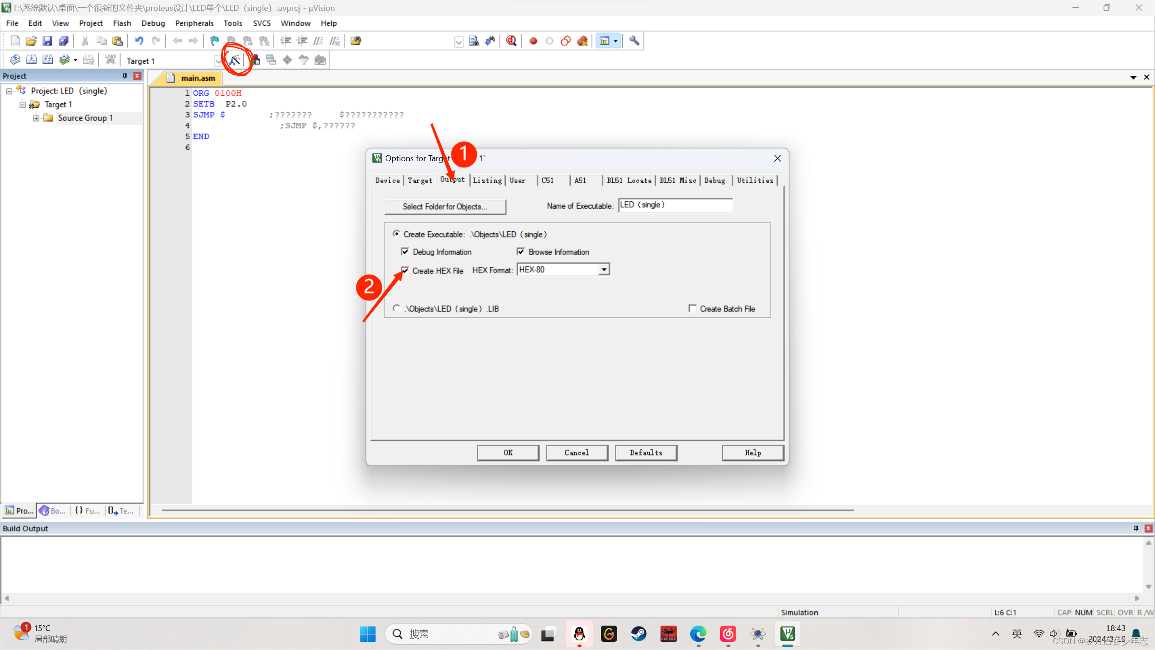Switch to the BL51 Locate tab

pos(629,180)
